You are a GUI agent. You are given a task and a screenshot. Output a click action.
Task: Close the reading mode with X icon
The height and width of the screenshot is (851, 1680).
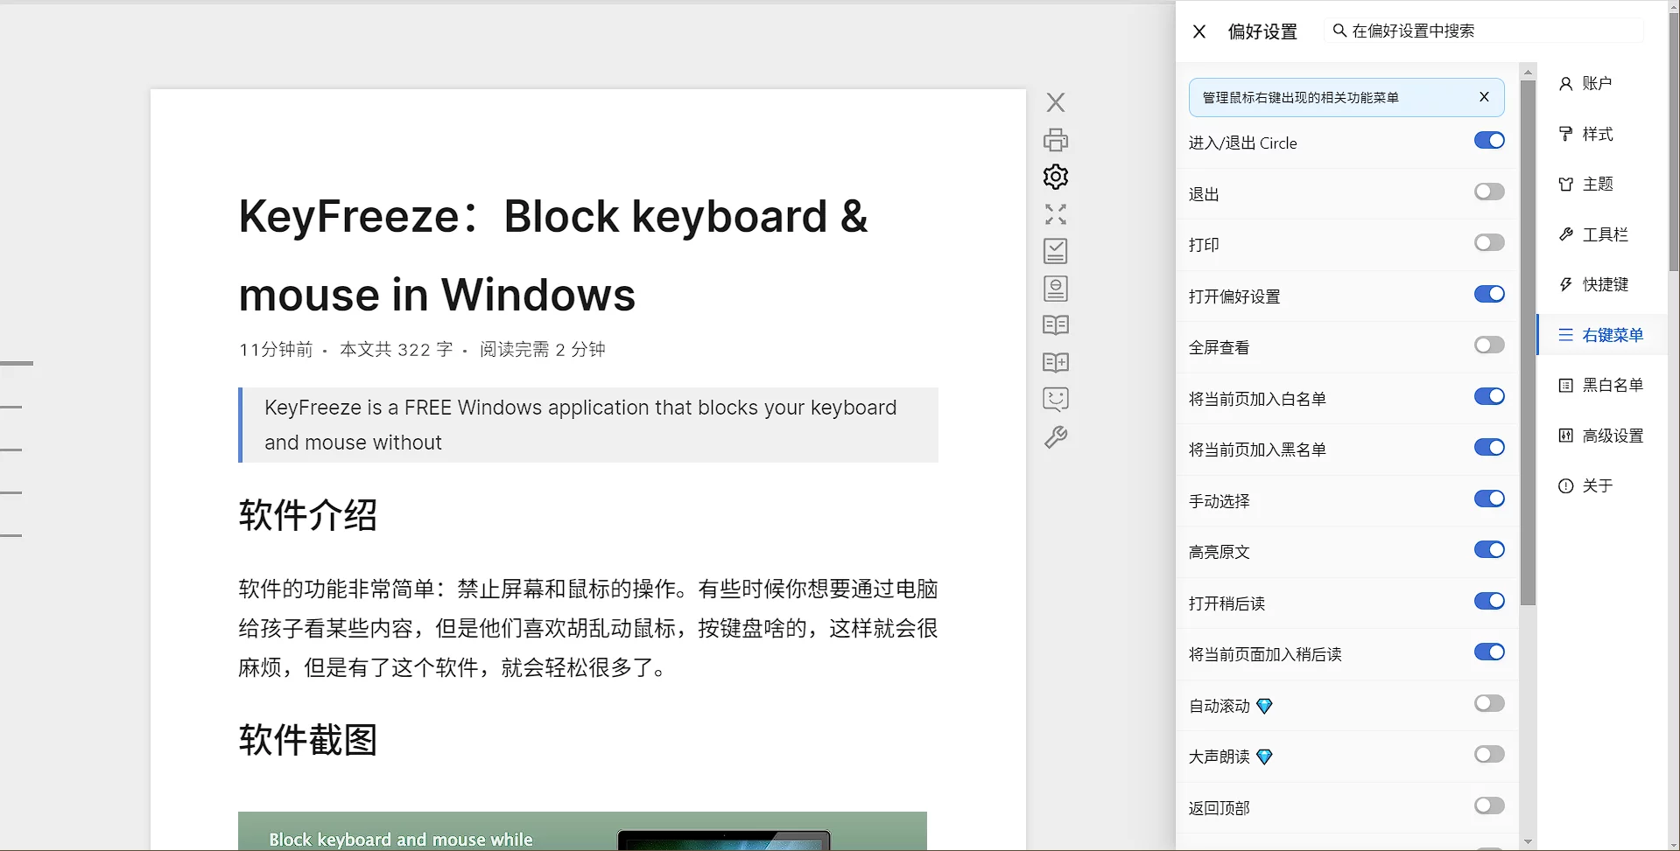tap(1055, 102)
